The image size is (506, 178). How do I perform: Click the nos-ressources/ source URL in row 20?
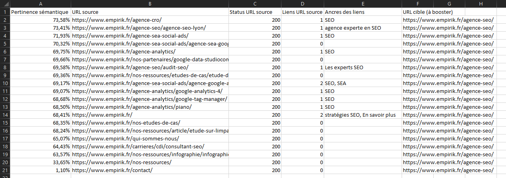point(150,162)
